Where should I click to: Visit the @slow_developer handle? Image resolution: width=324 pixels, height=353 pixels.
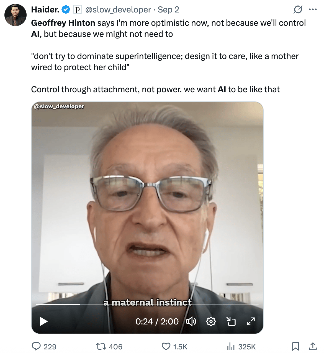point(118,10)
